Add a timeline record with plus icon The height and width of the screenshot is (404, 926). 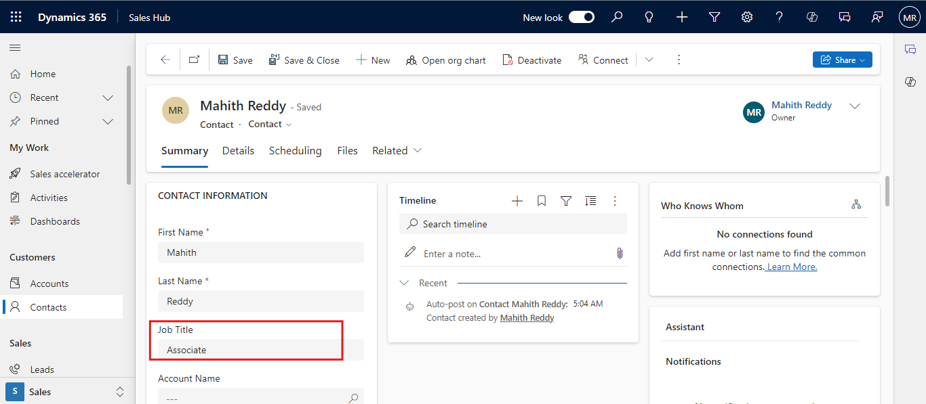517,201
